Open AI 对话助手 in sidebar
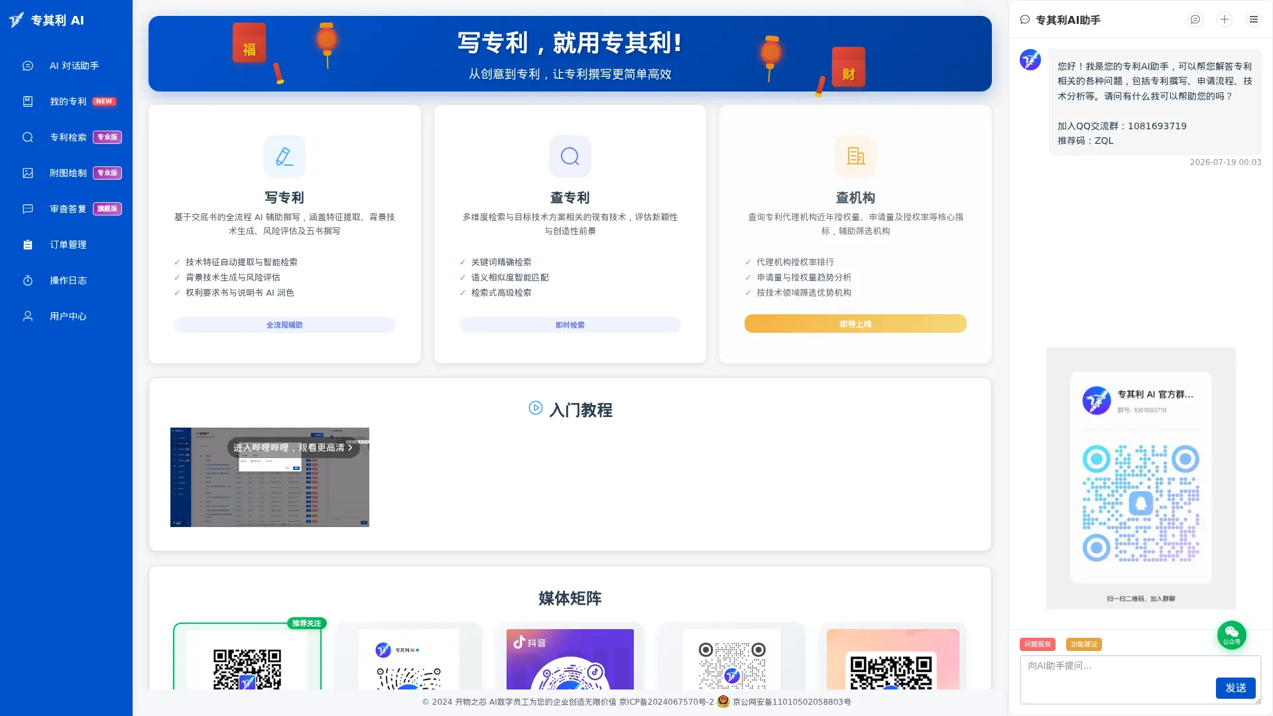Image resolution: width=1273 pixels, height=716 pixels. point(66,66)
